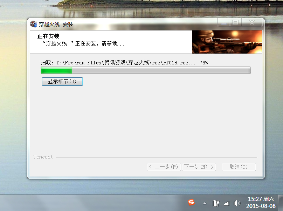Viewport: 283px width, 211px height.
Task: Open the volume speaker icon
Action: (x=237, y=203)
